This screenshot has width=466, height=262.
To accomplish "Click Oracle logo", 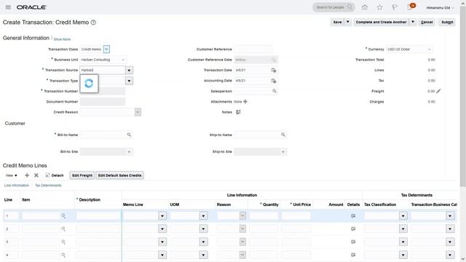I will click(x=31, y=7).
